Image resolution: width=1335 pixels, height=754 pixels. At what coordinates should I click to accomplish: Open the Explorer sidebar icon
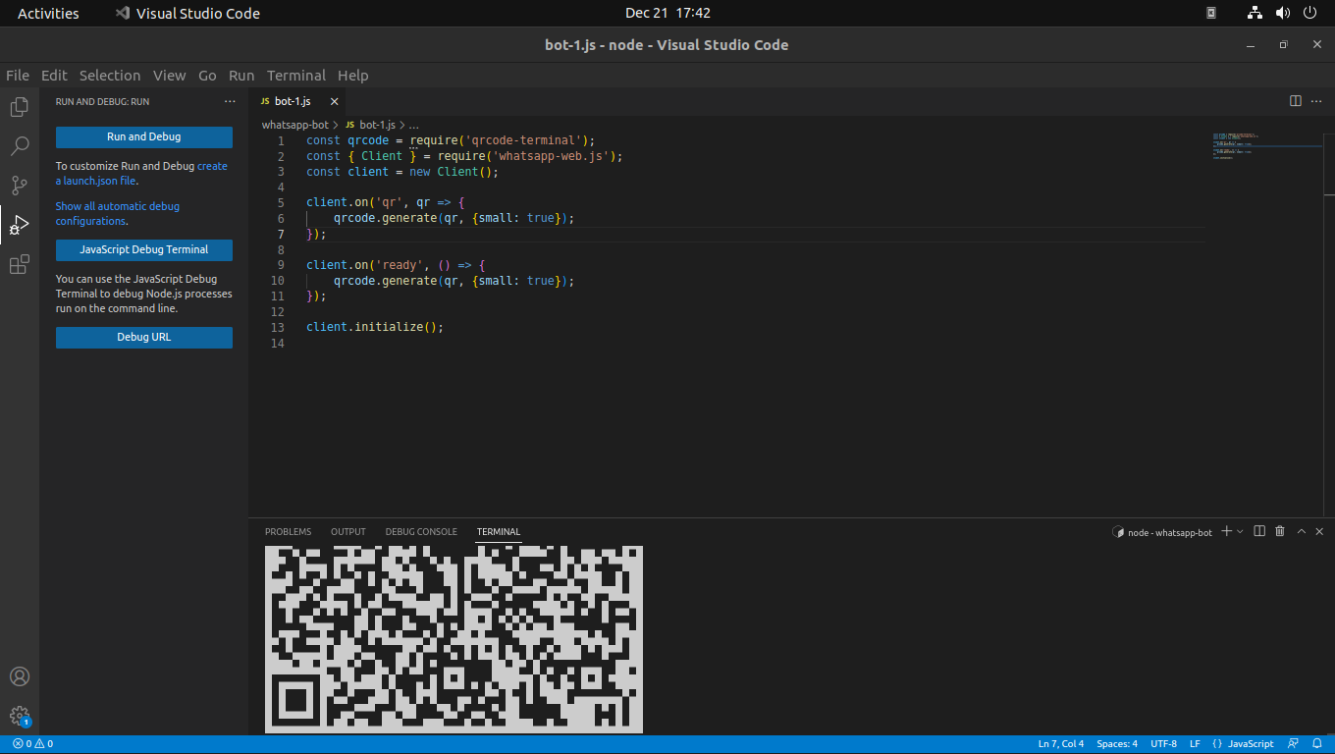click(x=19, y=107)
